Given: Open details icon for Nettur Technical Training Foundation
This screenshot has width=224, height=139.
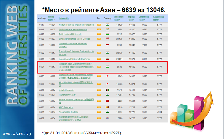Looking at the screenshot, I should [99, 25].
